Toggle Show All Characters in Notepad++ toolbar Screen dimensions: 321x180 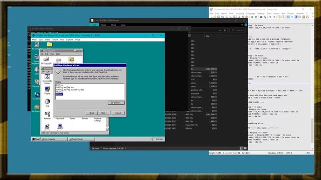[x=292, y=17]
